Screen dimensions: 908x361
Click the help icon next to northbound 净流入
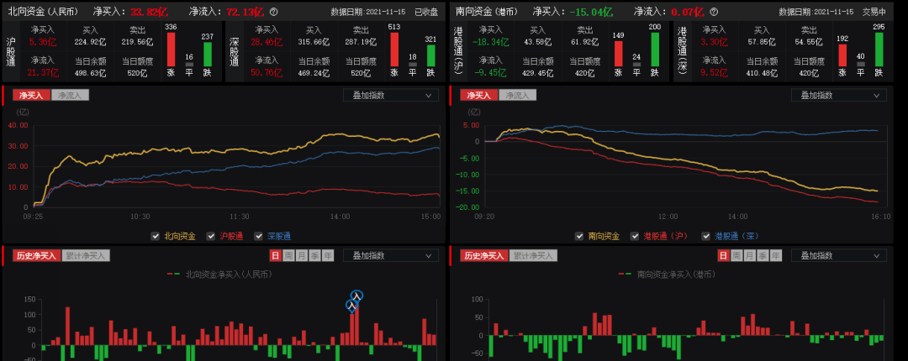coord(273,12)
